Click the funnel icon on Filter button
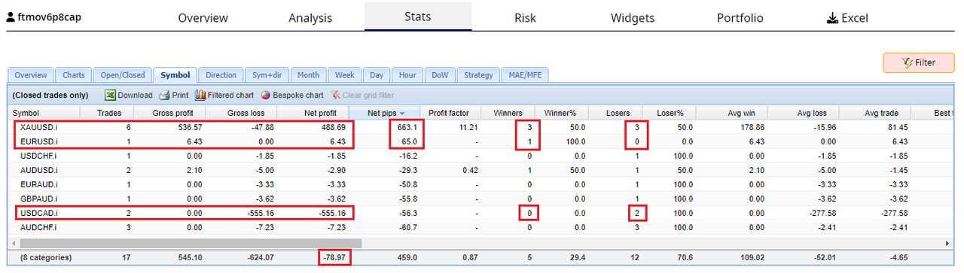This screenshot has width=964, height=273. 907,62
